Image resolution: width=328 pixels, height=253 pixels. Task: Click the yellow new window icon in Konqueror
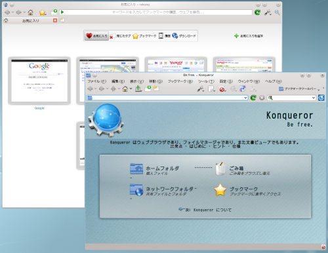click(x=156, y=88)
